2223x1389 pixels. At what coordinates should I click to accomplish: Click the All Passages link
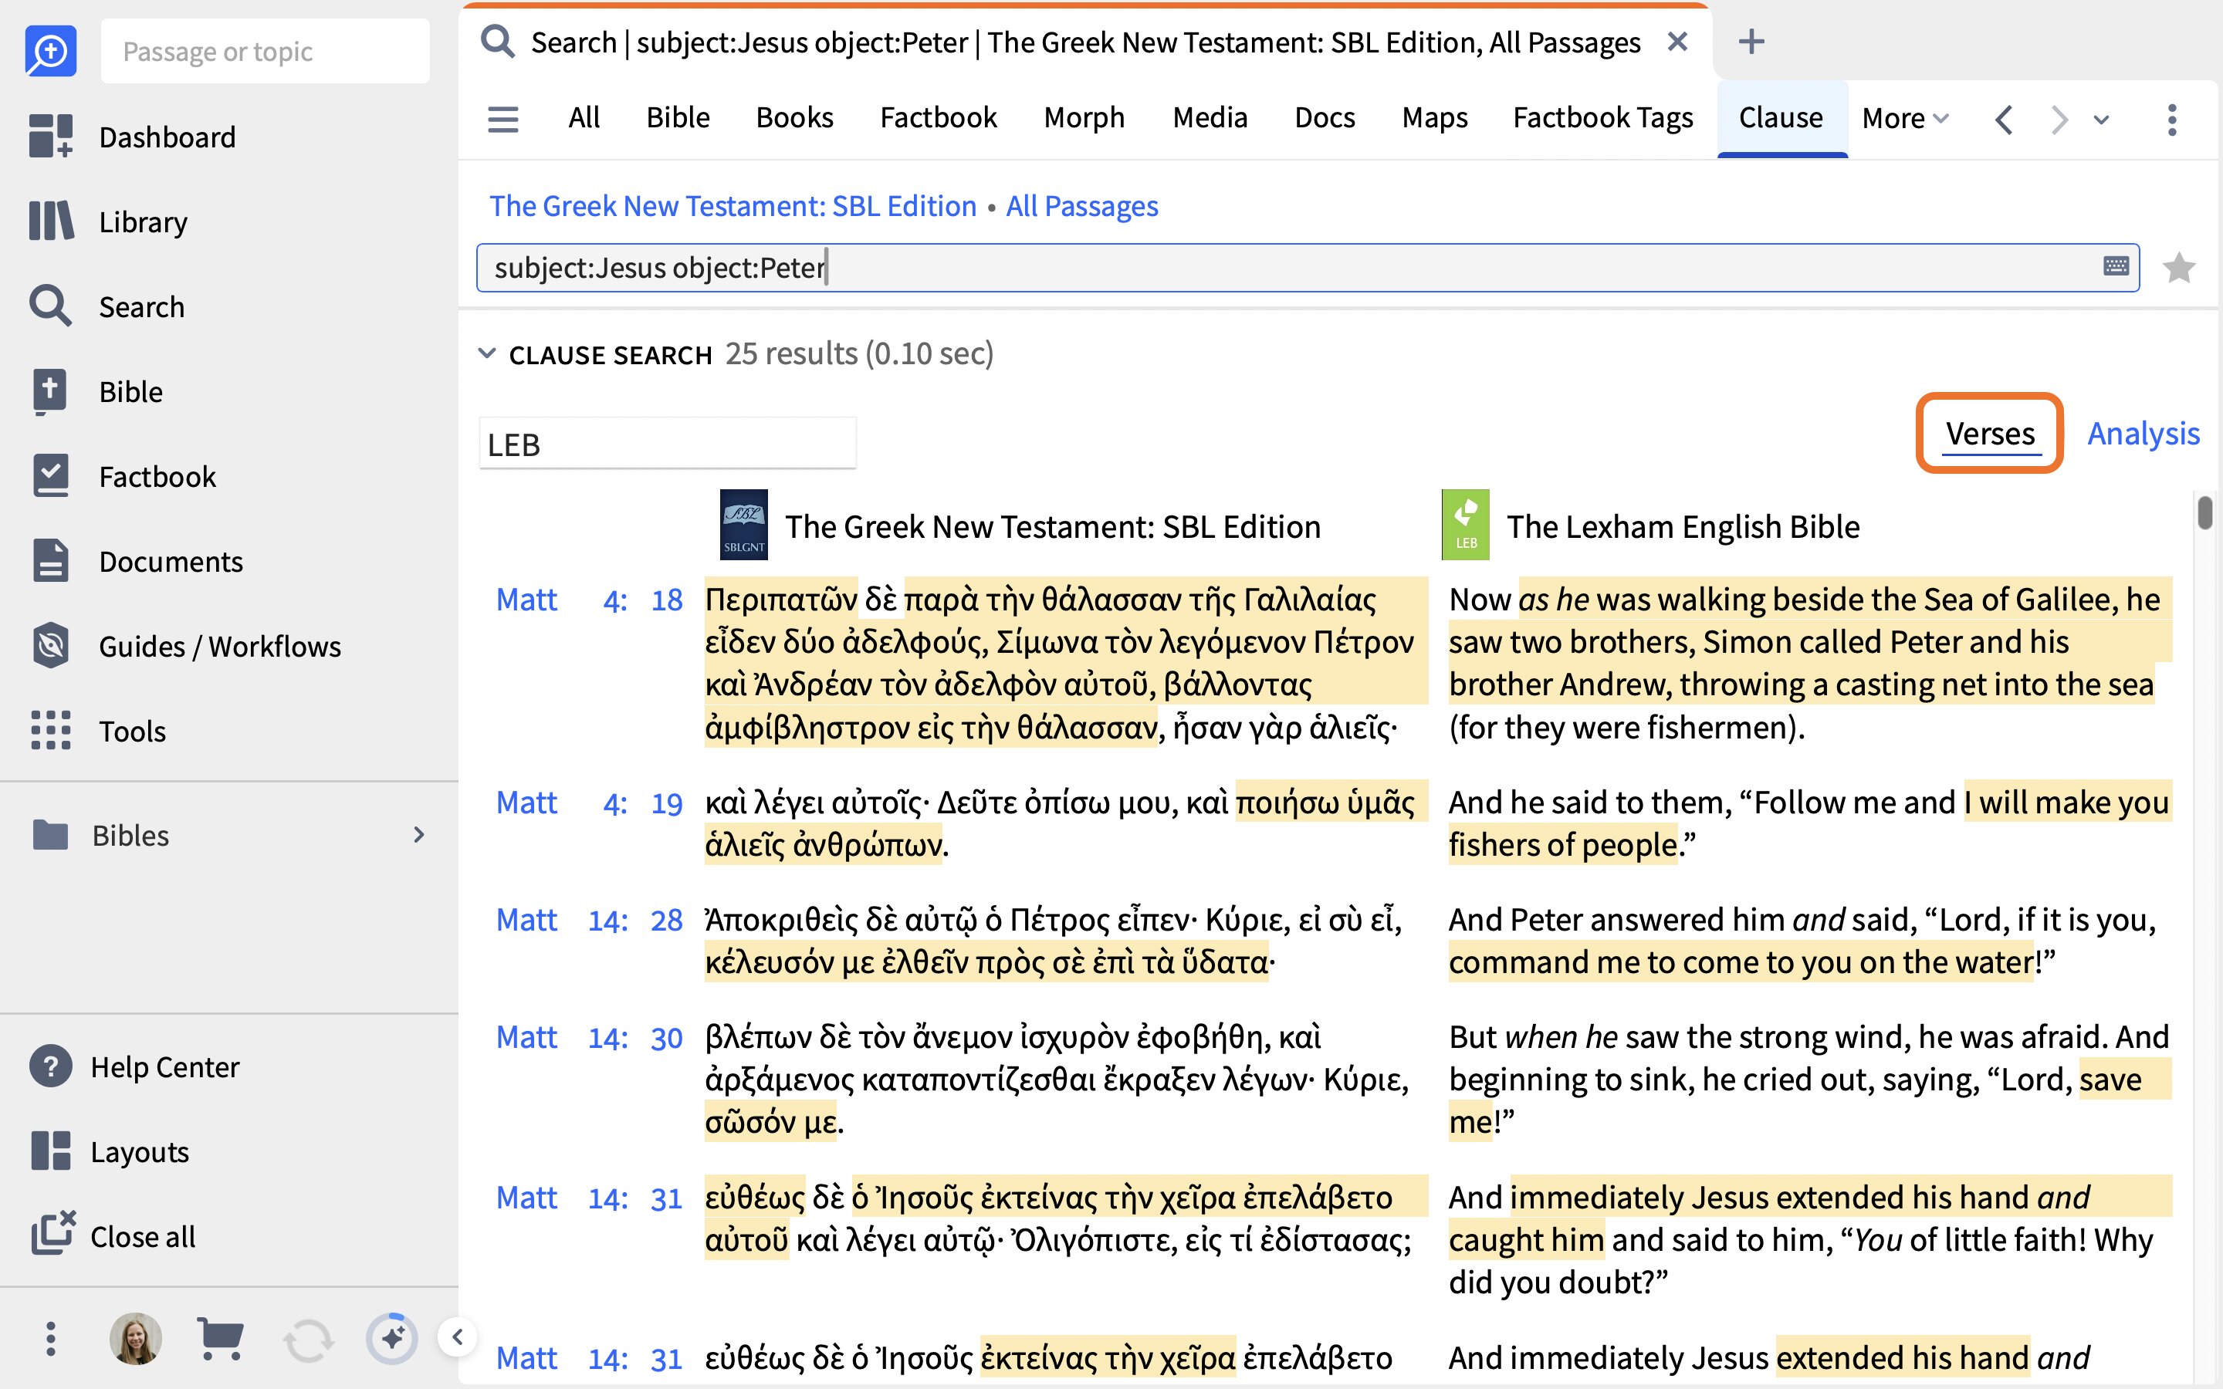tap(1082, 206)
